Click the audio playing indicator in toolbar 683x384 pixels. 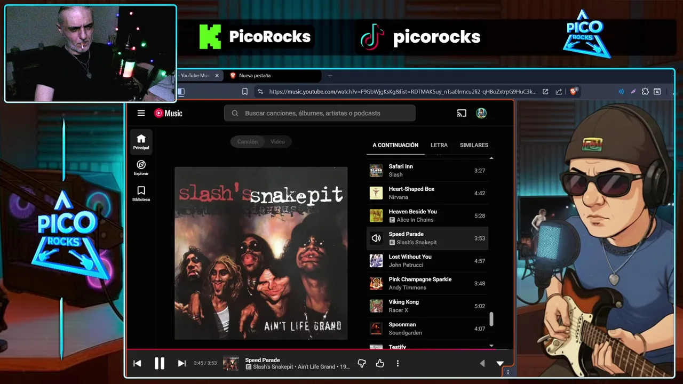621,92
